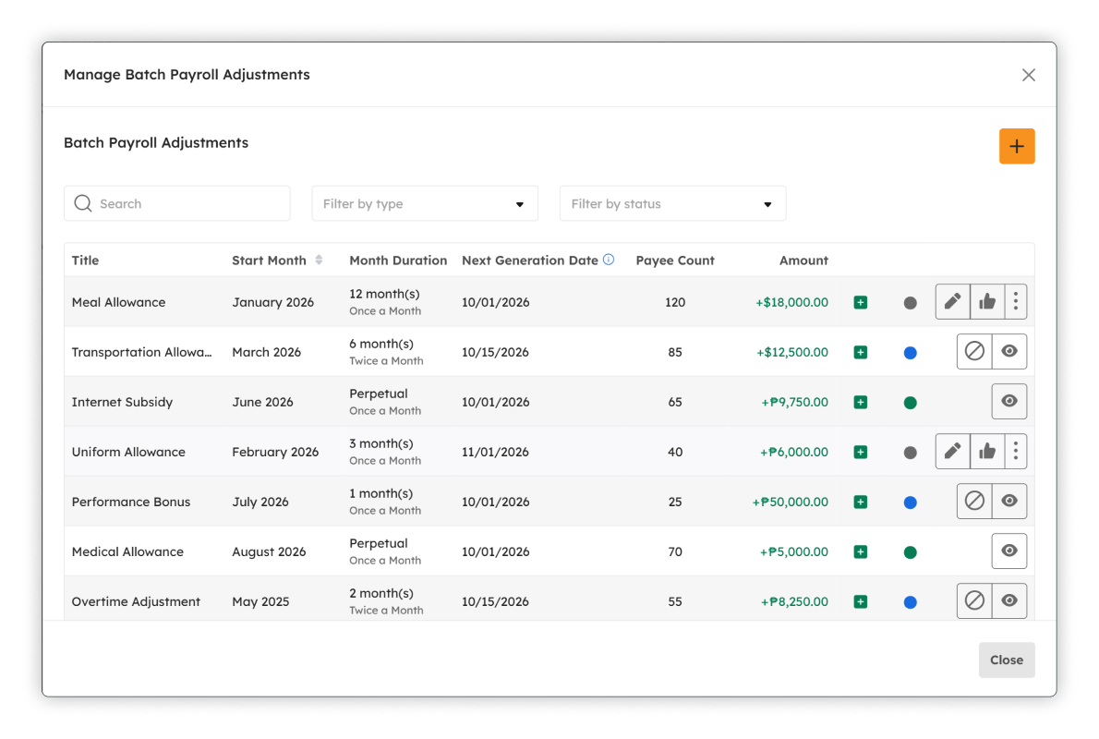Sort by Start Month arrows
The height and width of the screenshot is (739, 1099).
tap(319, 260)
